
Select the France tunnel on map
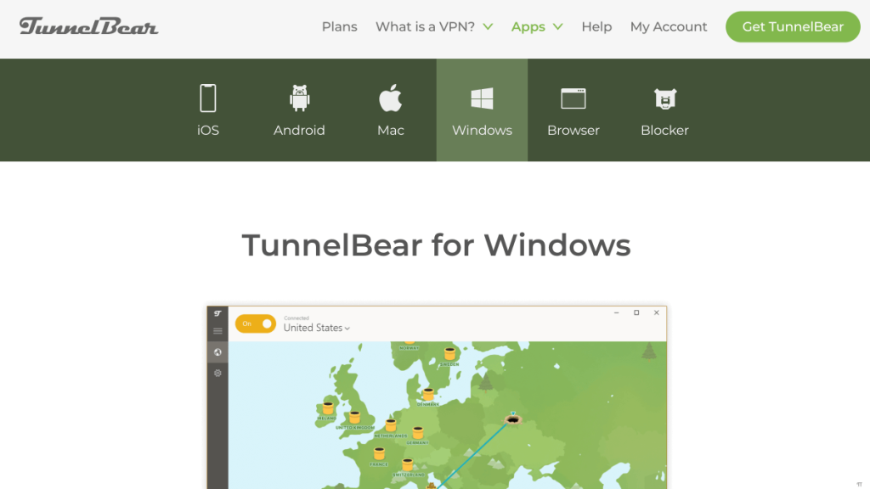379,455
